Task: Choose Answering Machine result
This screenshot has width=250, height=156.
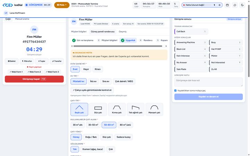Action: coord(191,43)
